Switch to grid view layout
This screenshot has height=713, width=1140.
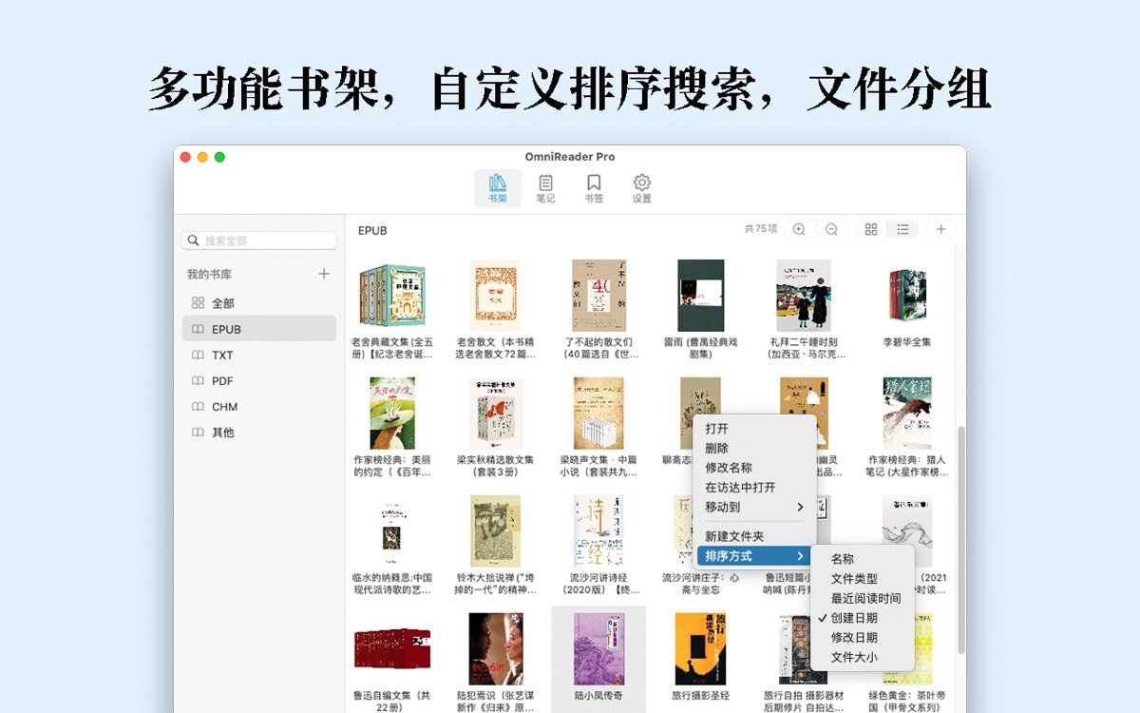870,229
